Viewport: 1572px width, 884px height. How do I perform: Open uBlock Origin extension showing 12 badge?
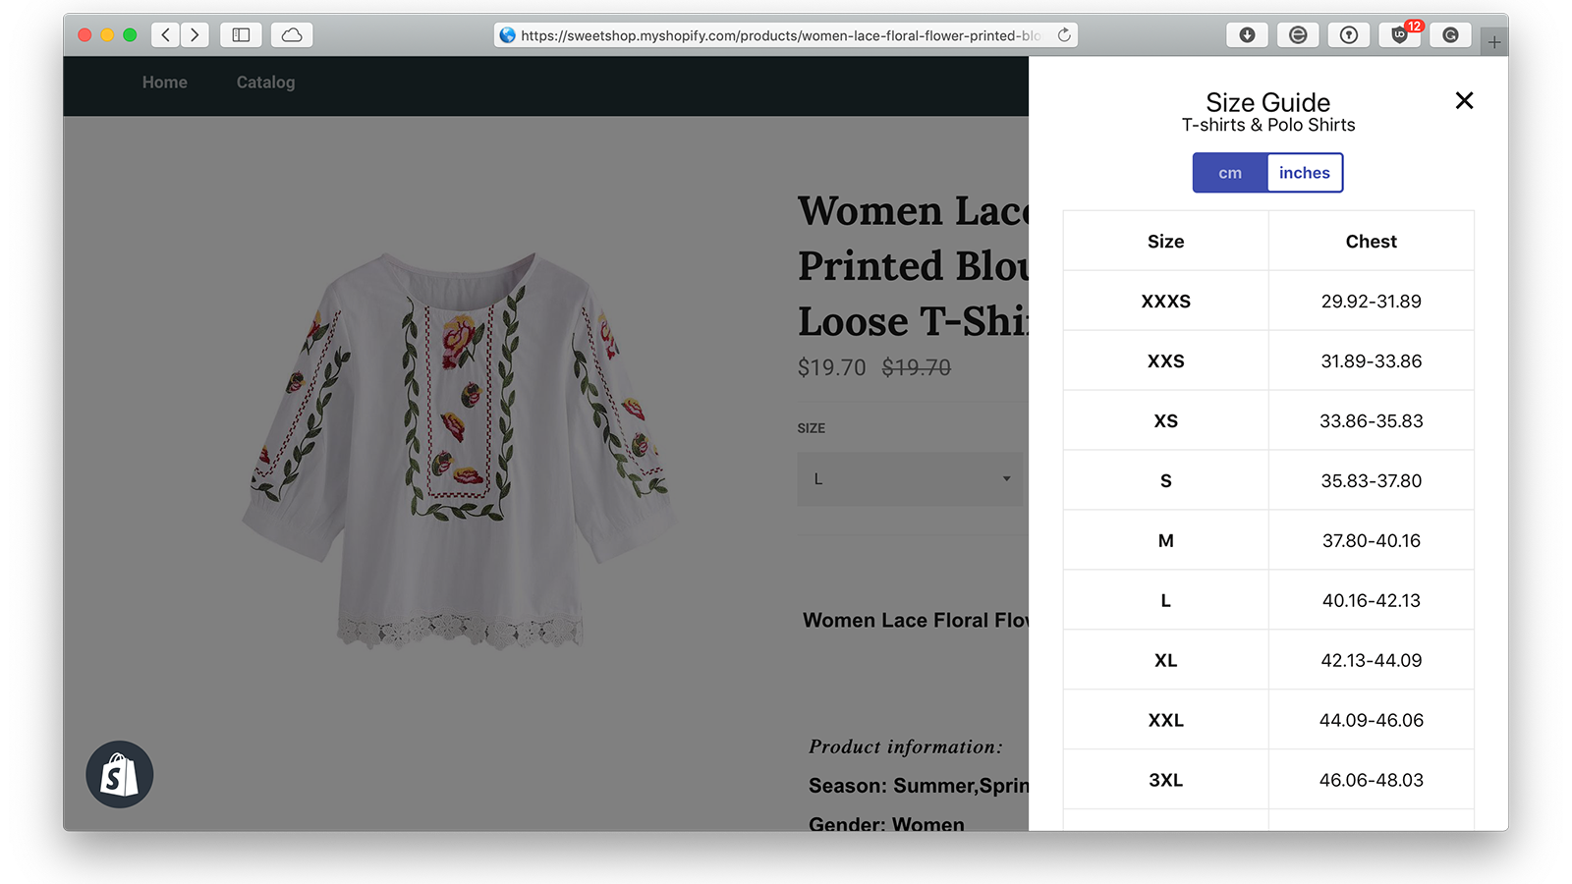[x=1399, y=34]
